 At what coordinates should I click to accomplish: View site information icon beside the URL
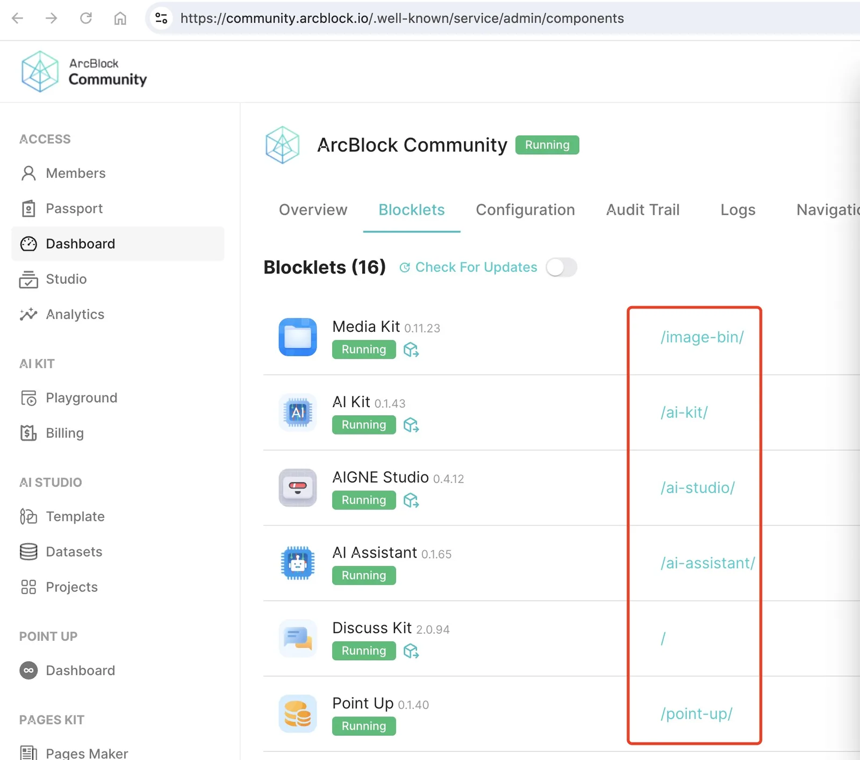pos(161,18)
